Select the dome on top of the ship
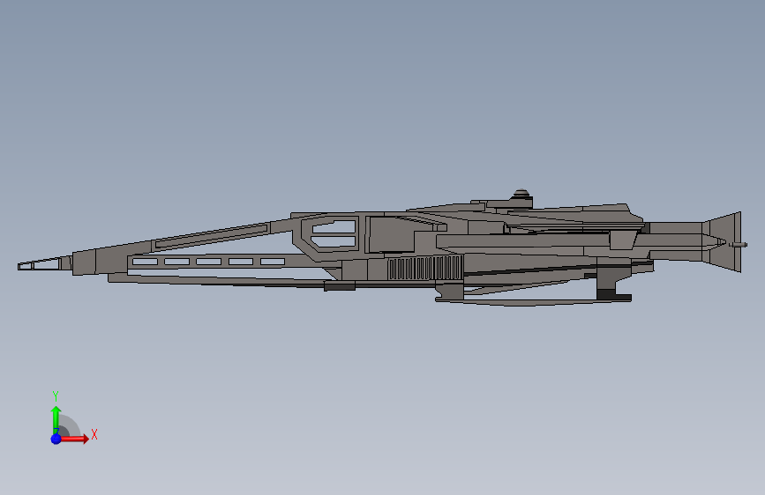Screen dimensions: 765x495 (x=521, y=194)
